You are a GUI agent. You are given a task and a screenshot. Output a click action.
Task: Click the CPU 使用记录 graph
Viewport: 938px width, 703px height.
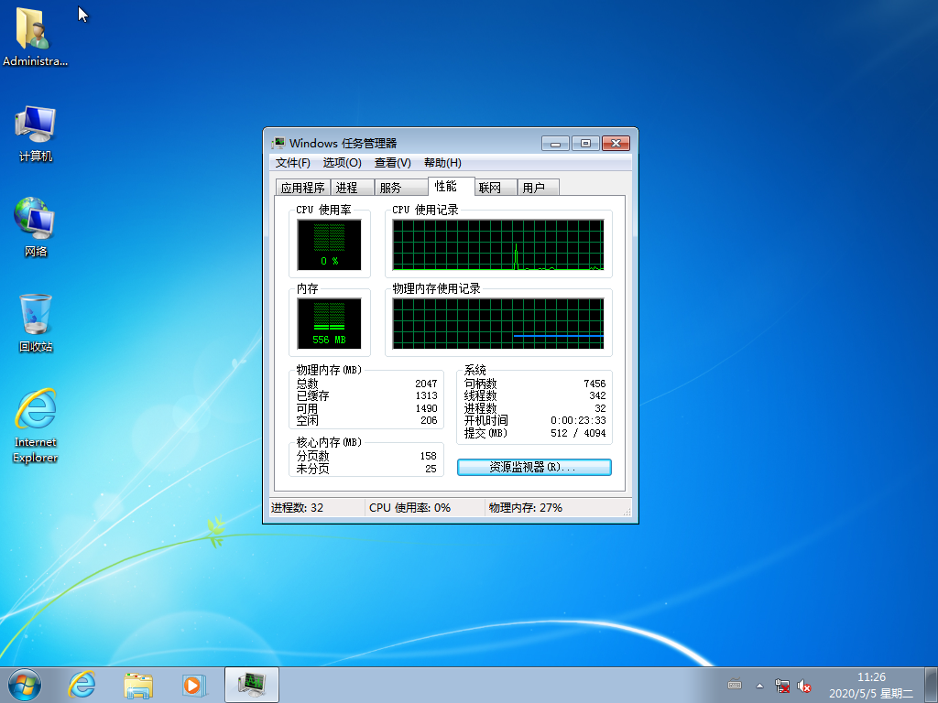pos(498,244)
